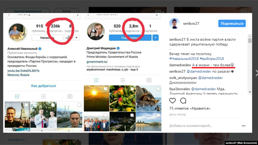Open apples photo in Medvedev grid
Image resolution: width=258 pixels, height=145 pixels.
[x=123, y=98]
